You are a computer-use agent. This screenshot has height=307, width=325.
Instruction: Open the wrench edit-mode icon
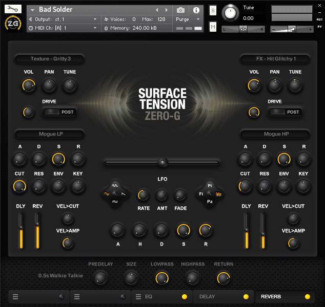[x=13, y=9]
